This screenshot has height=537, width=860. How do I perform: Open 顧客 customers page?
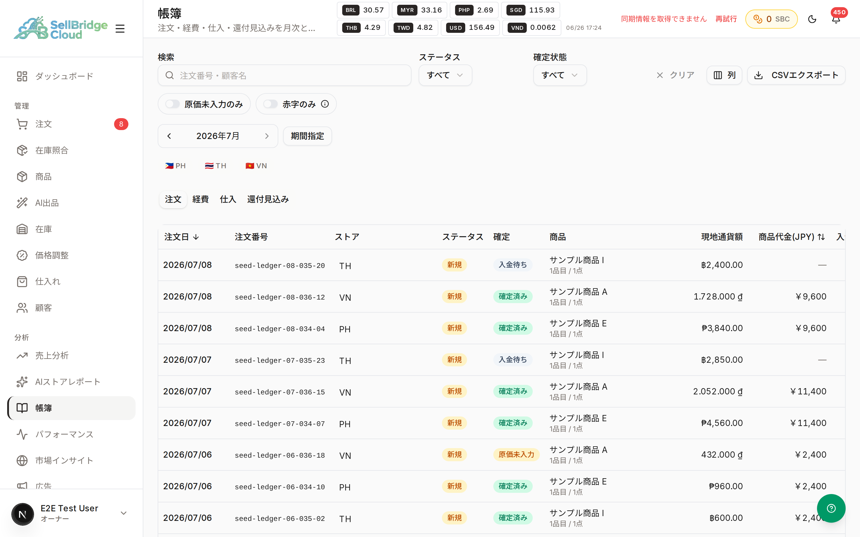click(71, 308)
